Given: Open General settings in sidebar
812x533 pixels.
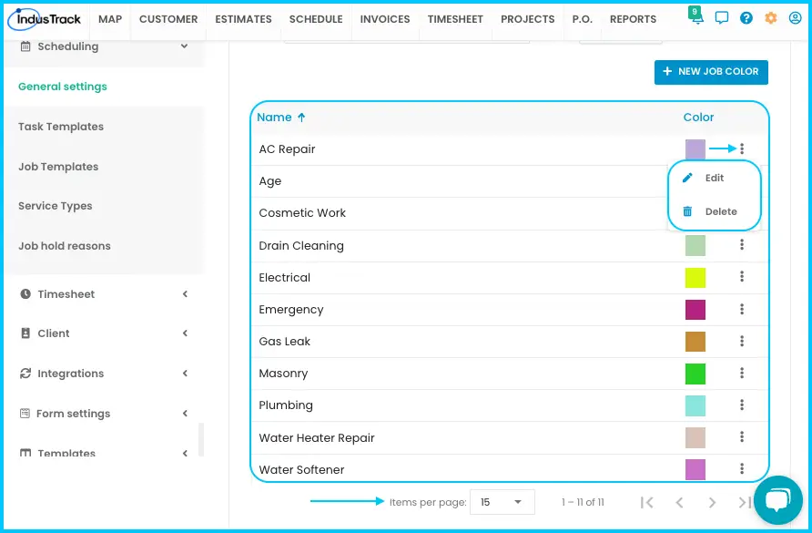Looking at the screenshot, I should coord(63,87).
